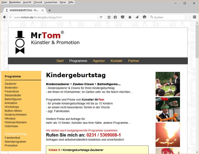Viewport: 199px width, 154px height.
Task: Click the vertical scrollbar thumb
Action: tap(197, 41)
